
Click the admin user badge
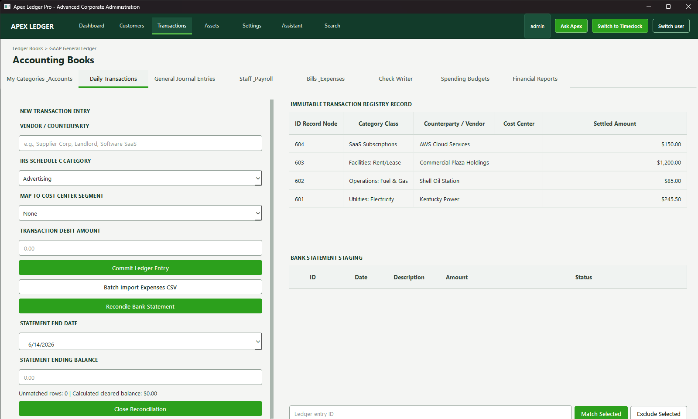[x=537, y=26]
